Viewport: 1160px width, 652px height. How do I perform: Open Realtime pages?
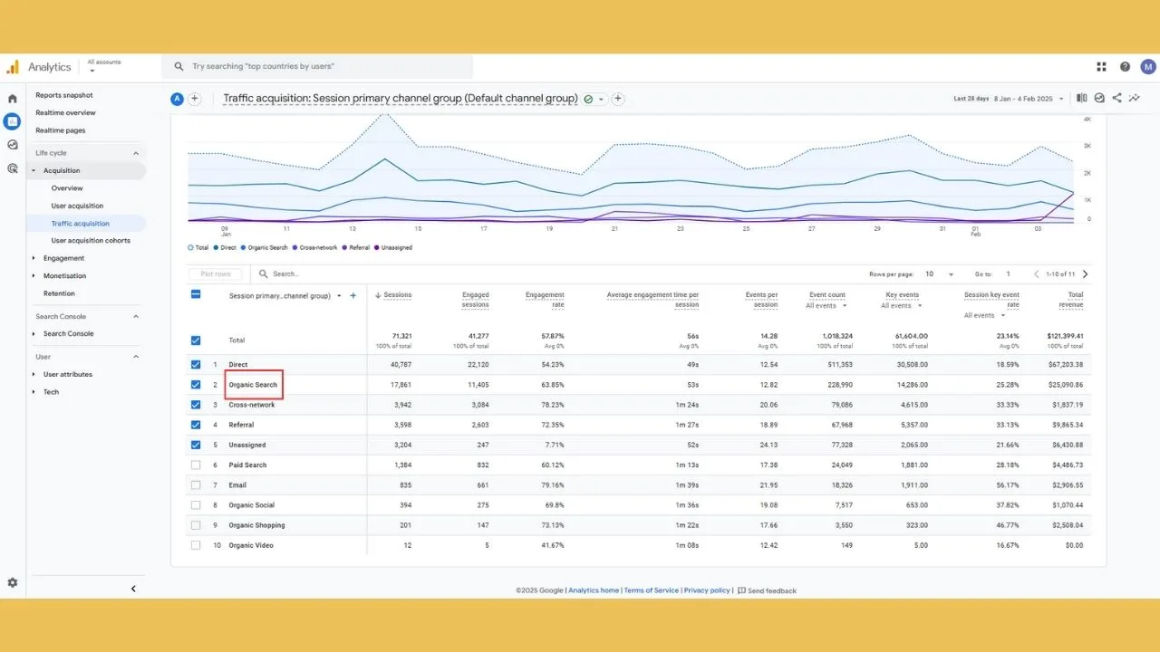(61, 130)
